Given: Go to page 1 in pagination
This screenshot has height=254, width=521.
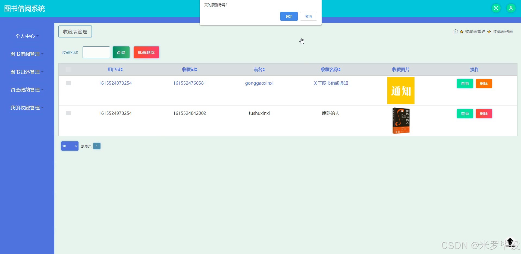Looking at the screenshot, I should pyautogui.click(x=97, y=146).
